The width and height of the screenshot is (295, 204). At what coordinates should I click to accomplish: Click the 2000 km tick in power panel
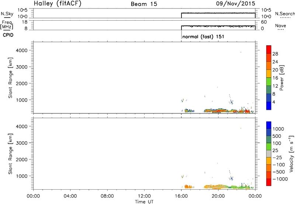22,83
